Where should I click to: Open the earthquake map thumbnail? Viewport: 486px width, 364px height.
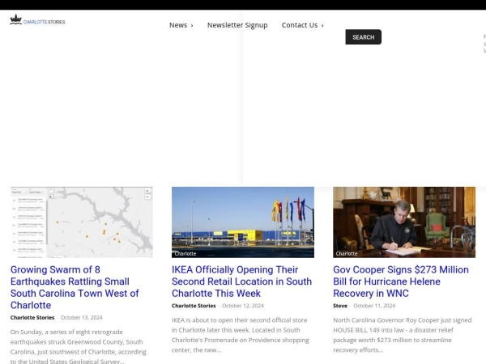(x=82, y=222)
